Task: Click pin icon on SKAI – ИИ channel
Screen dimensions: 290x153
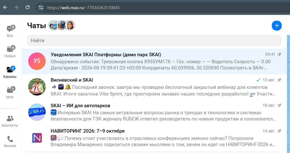Action: [x=279, y=105]
